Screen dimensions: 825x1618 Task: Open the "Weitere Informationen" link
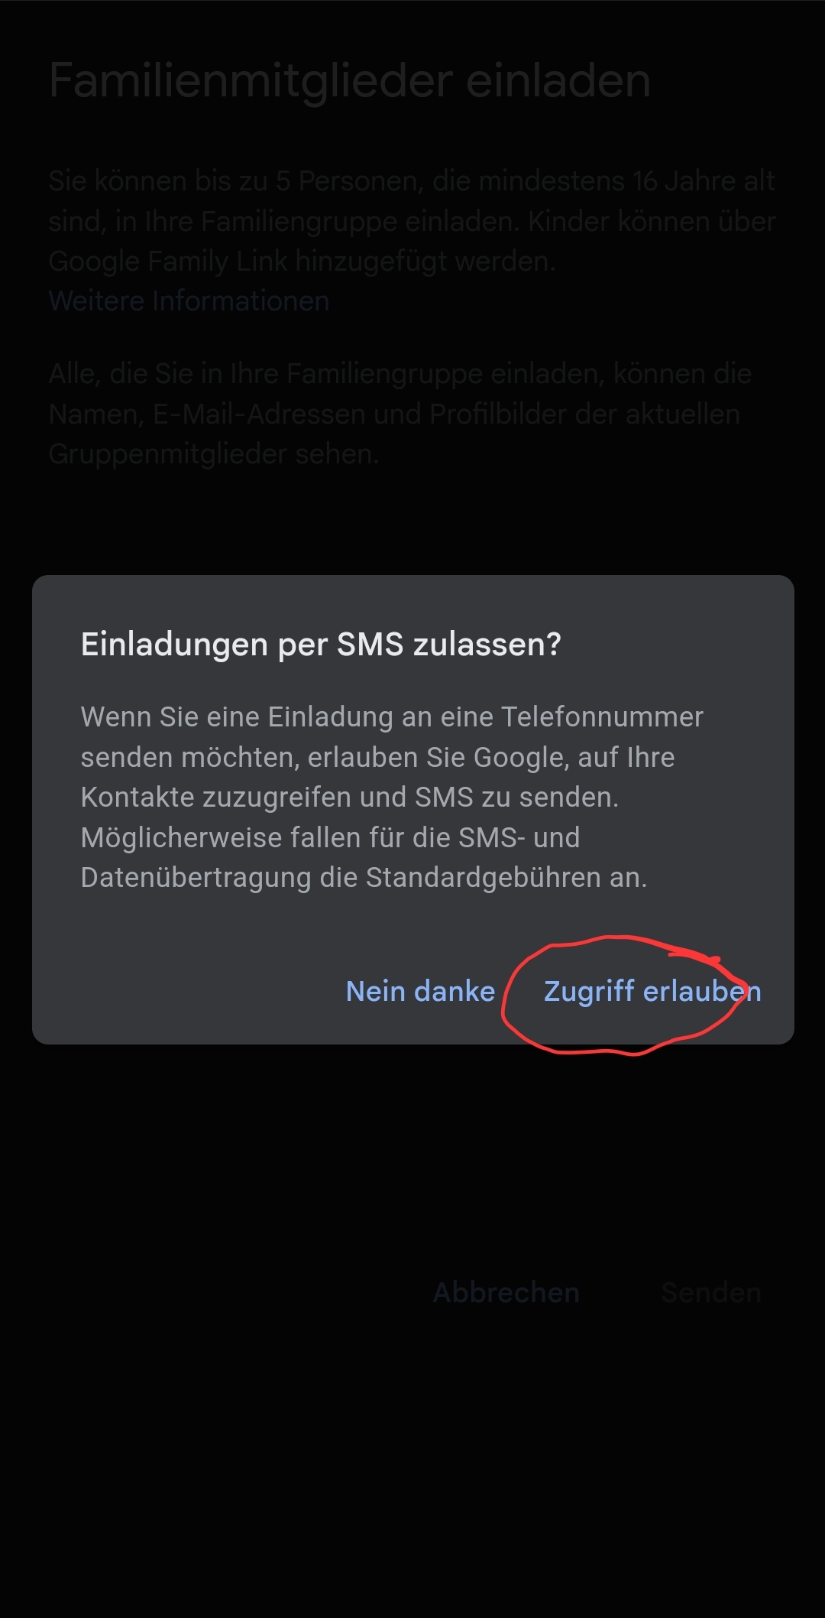[189, 301]
